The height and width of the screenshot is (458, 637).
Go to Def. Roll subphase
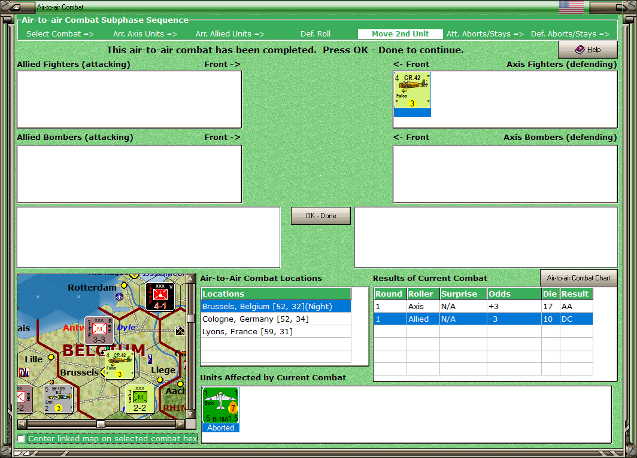click(316, 34)
